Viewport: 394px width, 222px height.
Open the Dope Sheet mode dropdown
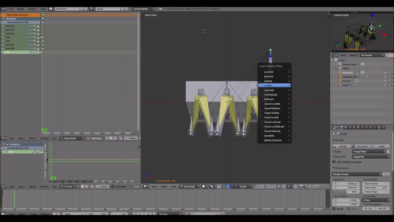click(72, 138)
